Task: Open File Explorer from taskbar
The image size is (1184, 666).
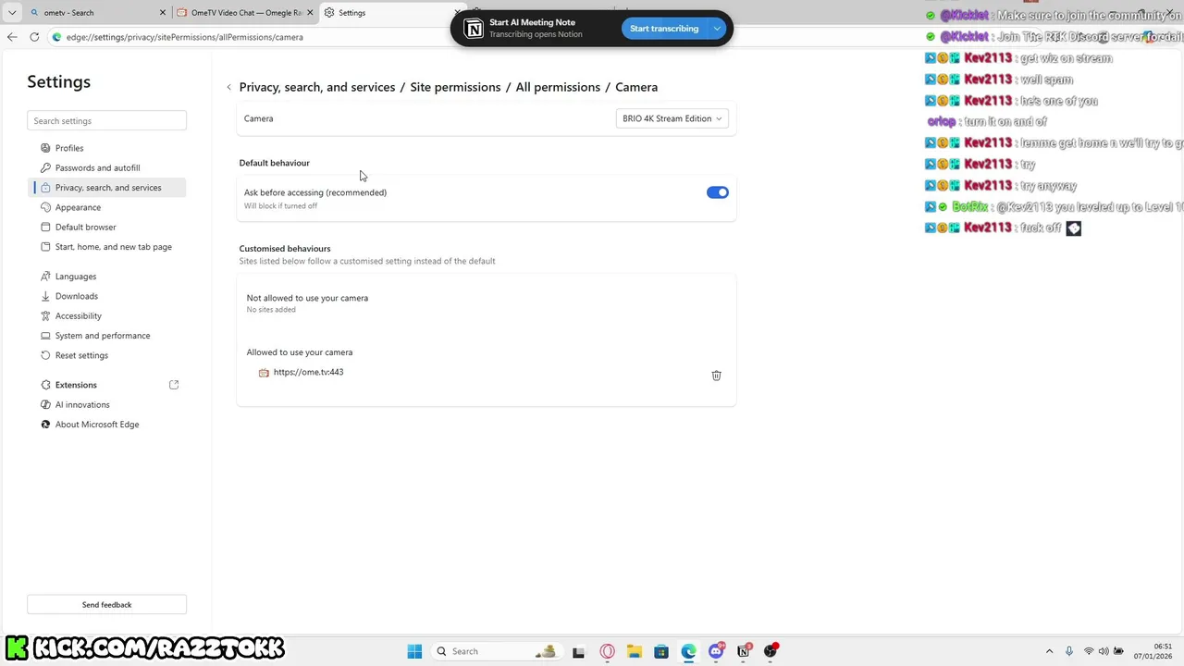Action: click(x=635, y=651)
